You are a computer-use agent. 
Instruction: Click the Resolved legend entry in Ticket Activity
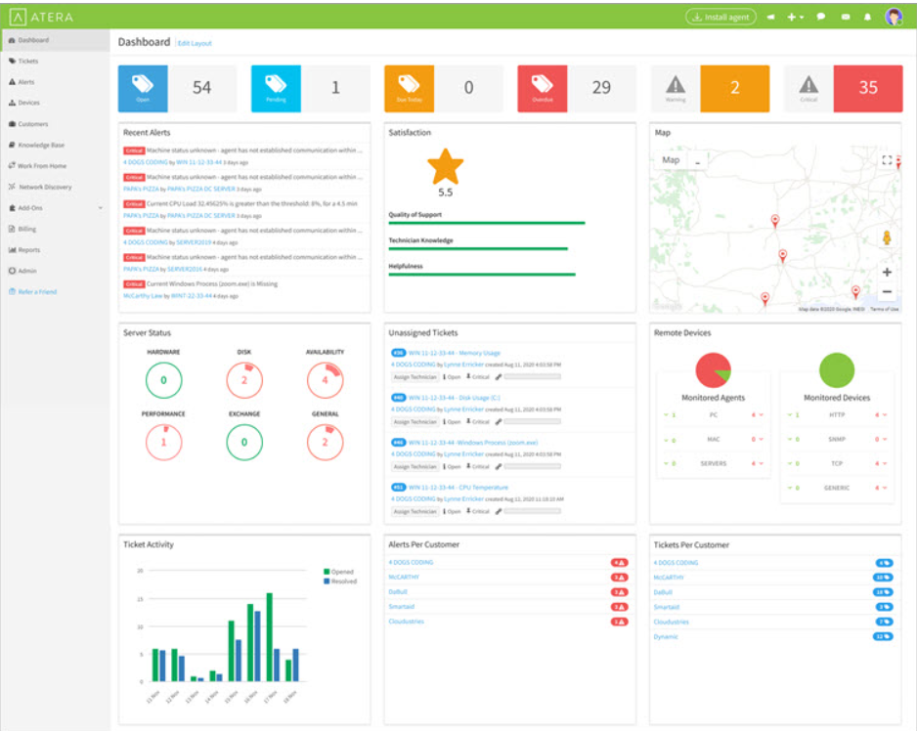coord(340,581)
